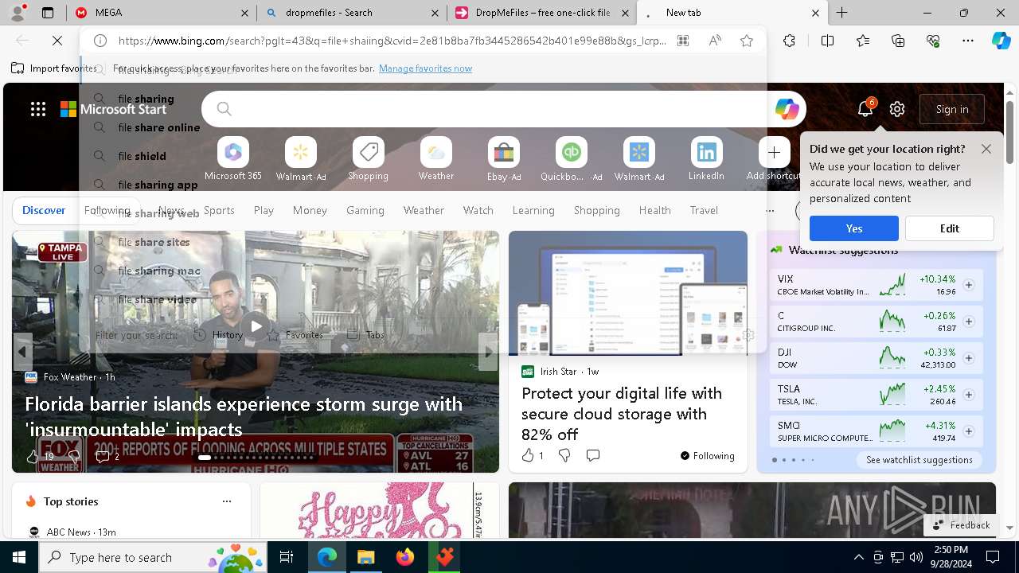Open the Shopping shortcut tile
The height and width of the screenshot is (573, 1019).
pyautogui.click(x=368, y=159)
